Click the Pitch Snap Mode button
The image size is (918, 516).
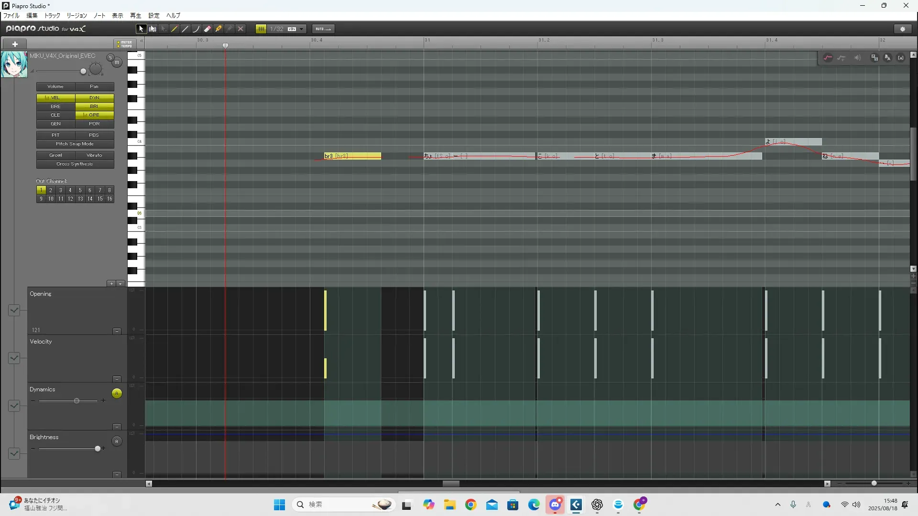click(x=75, y=144)
